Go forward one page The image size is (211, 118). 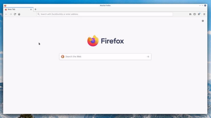coord(11,14)
